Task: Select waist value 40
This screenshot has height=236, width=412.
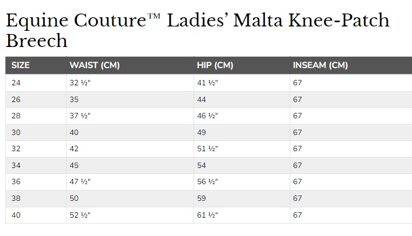Action: coord(74,132)
